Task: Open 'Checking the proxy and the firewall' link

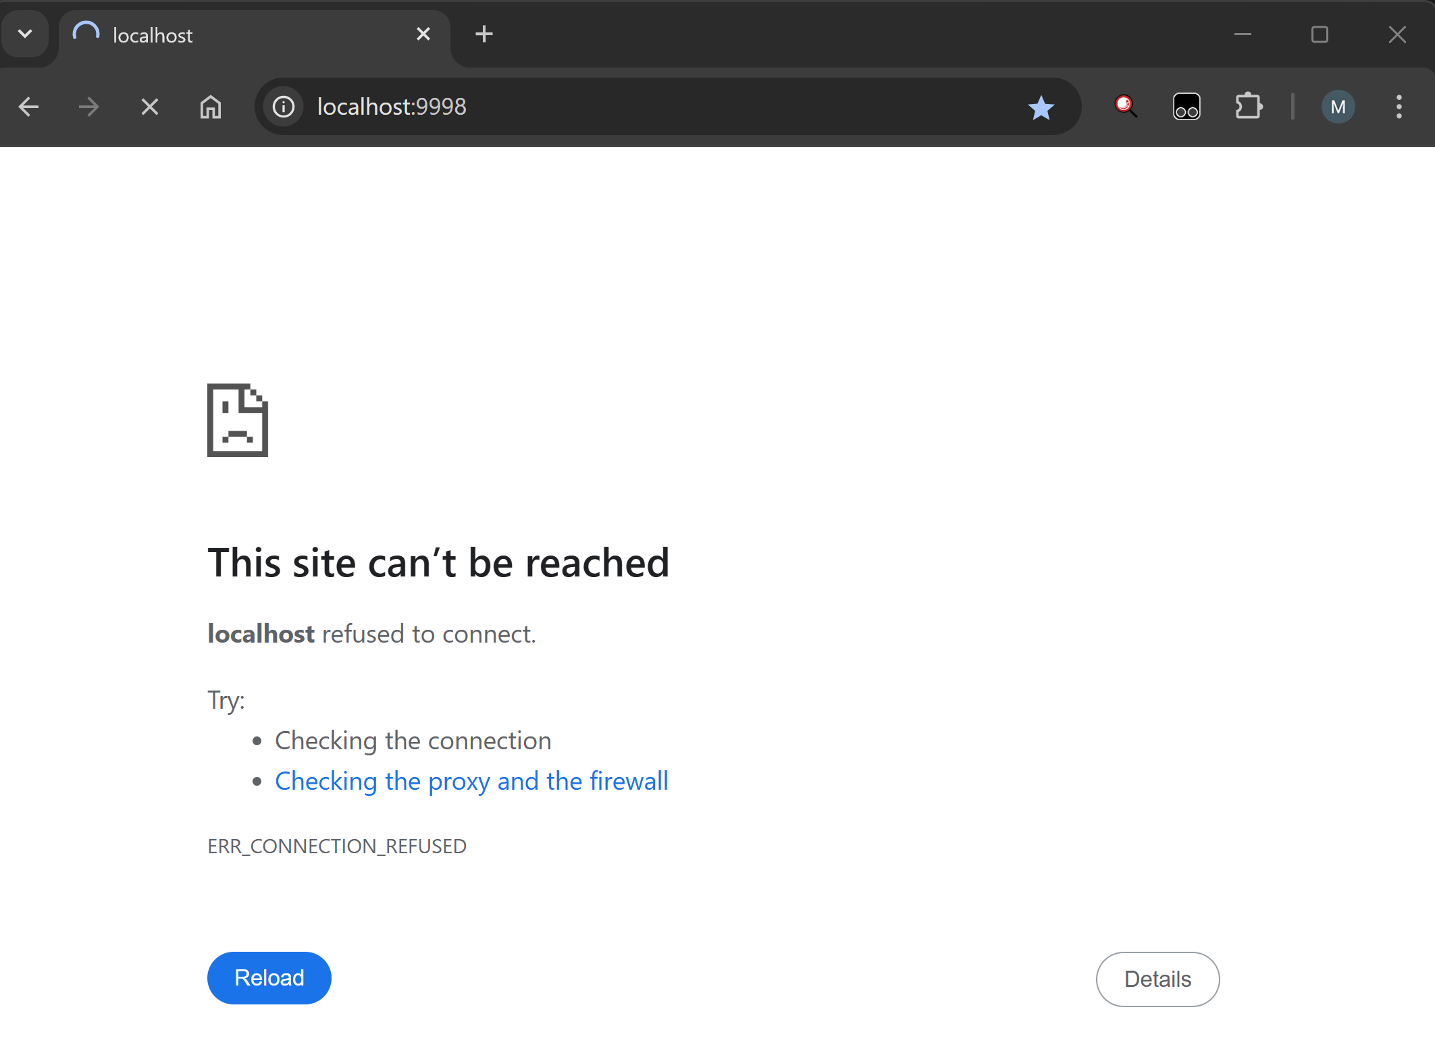Action: 471,781
